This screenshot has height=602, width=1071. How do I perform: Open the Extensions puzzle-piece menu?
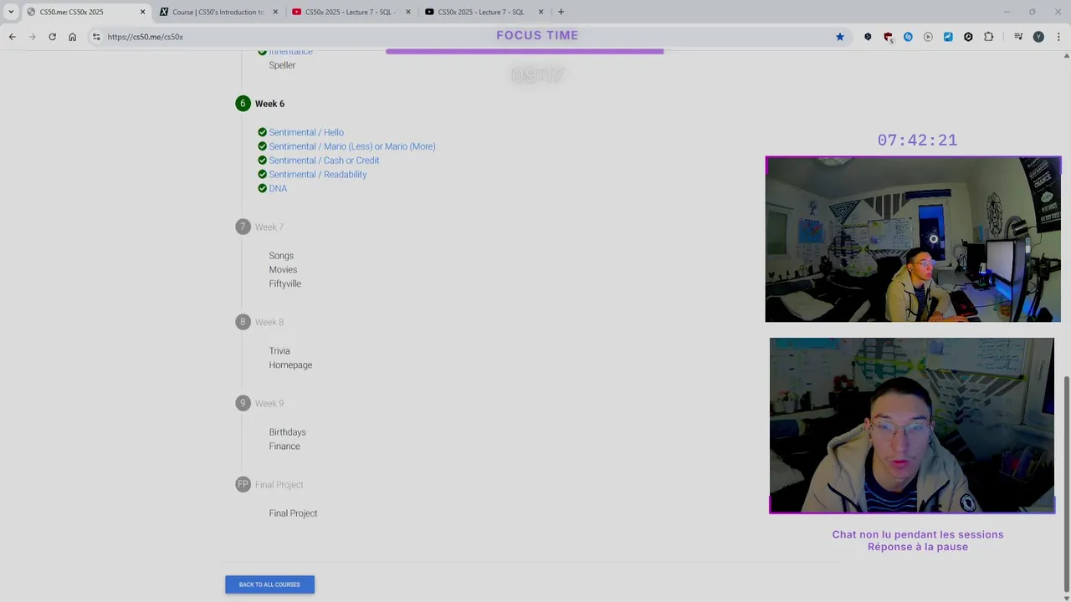(989, 37)
